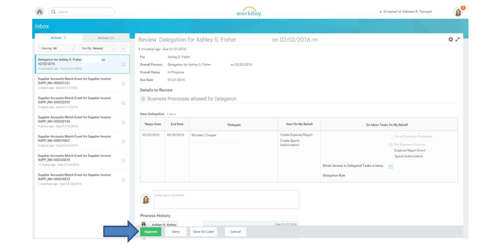Click in the search field
Screen dimensions: 501x248
(x=82, y=12)
